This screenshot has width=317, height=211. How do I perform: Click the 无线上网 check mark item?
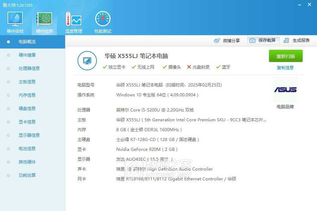point(143,67)
